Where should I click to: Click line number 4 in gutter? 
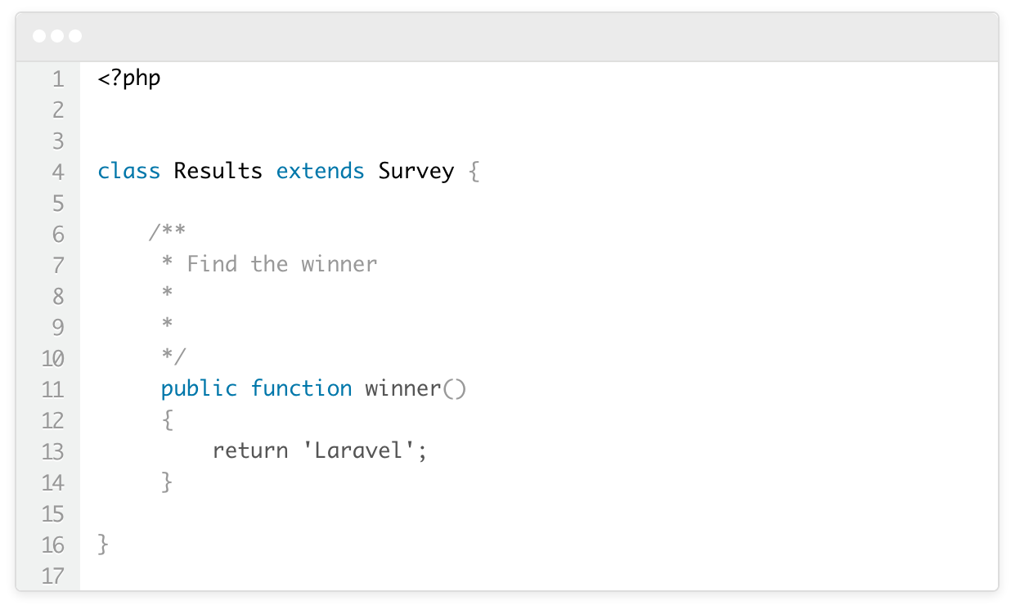(58, 173)
